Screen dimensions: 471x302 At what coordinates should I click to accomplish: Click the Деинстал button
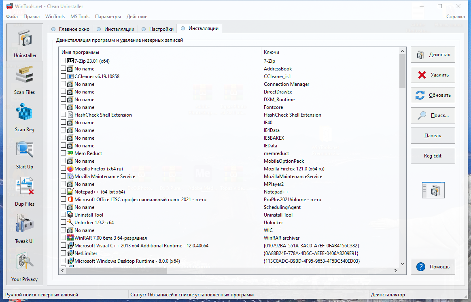pyautogui.click(x=433, y=55)
